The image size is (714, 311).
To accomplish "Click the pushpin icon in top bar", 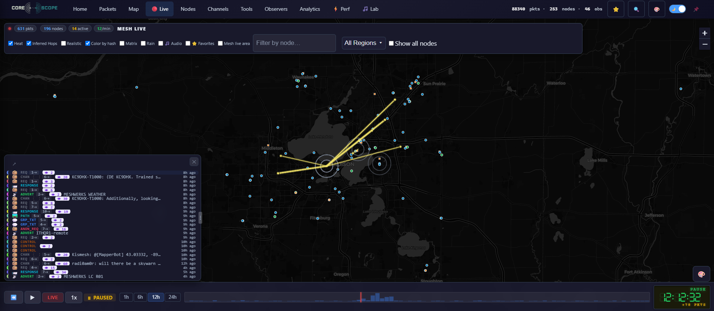I will [x=696, y=9].
